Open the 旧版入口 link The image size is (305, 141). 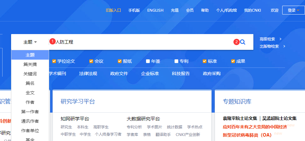click(x=113, y=10)
